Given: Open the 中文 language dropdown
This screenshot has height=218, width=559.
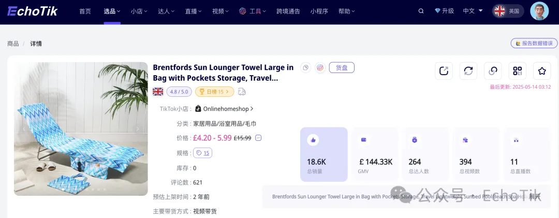Looking at the screenshot, I should click(x=472, y=11).
